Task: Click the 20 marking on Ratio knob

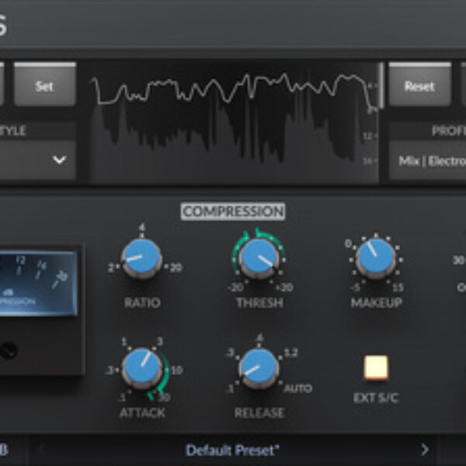Action: [176, 268]
